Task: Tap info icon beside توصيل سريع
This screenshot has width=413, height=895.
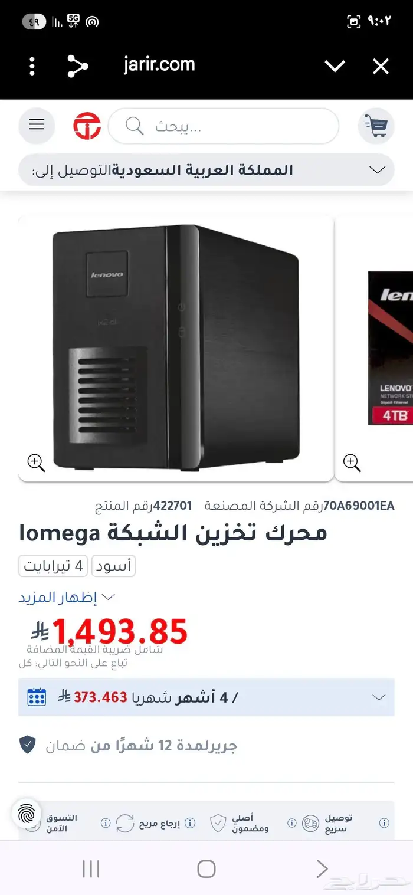Action: (384, 823)
